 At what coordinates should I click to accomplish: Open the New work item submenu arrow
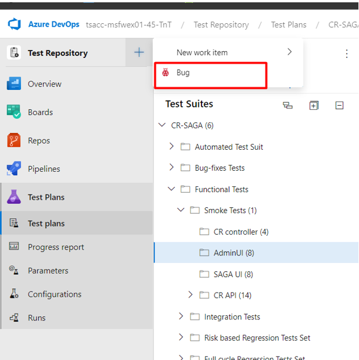click(x=289, y=52)
